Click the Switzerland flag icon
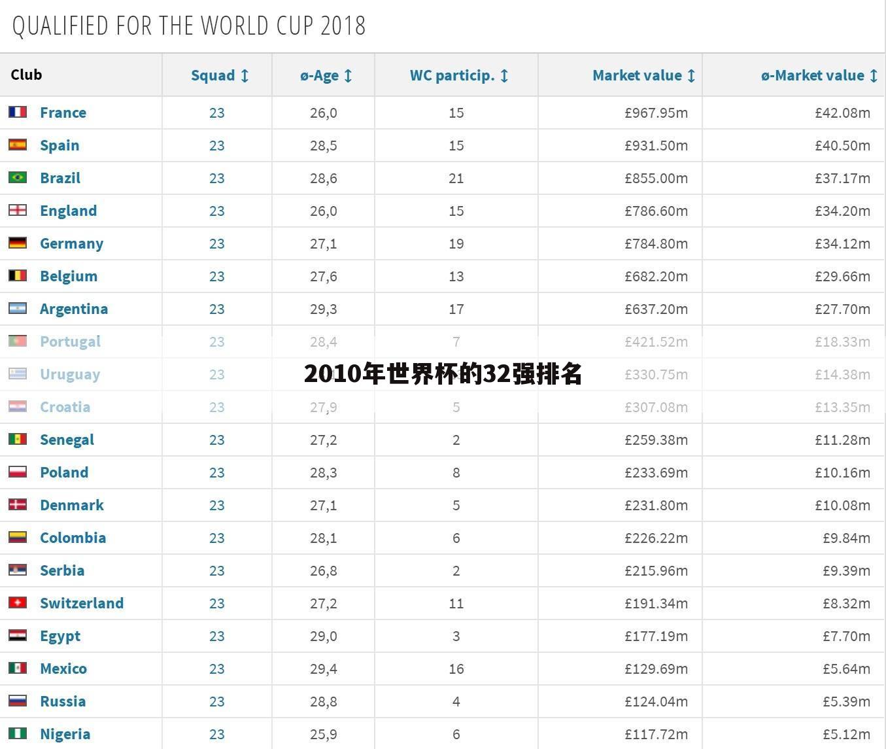The image size is (886, 749). click(x=18, y=602)
